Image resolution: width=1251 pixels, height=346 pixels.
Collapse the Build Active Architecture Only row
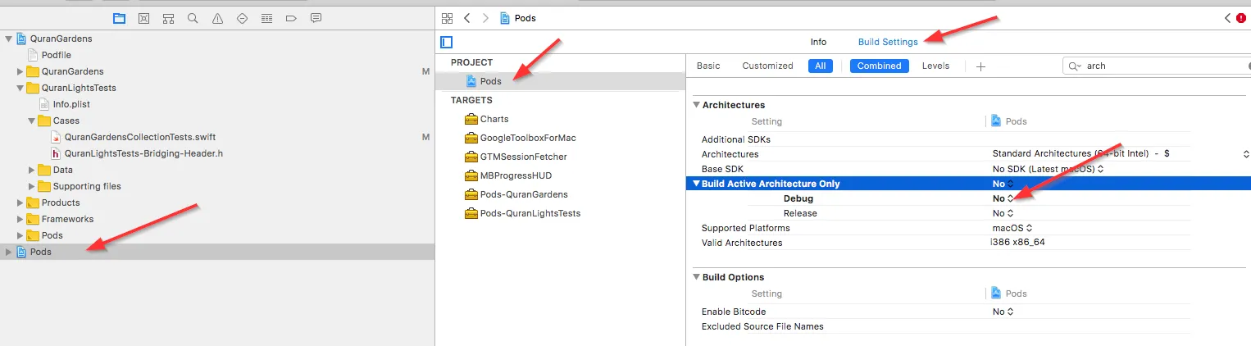click(x=696, y=184)
